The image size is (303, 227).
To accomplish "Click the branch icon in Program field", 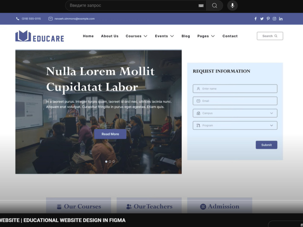I will click(x=198, y=126).
